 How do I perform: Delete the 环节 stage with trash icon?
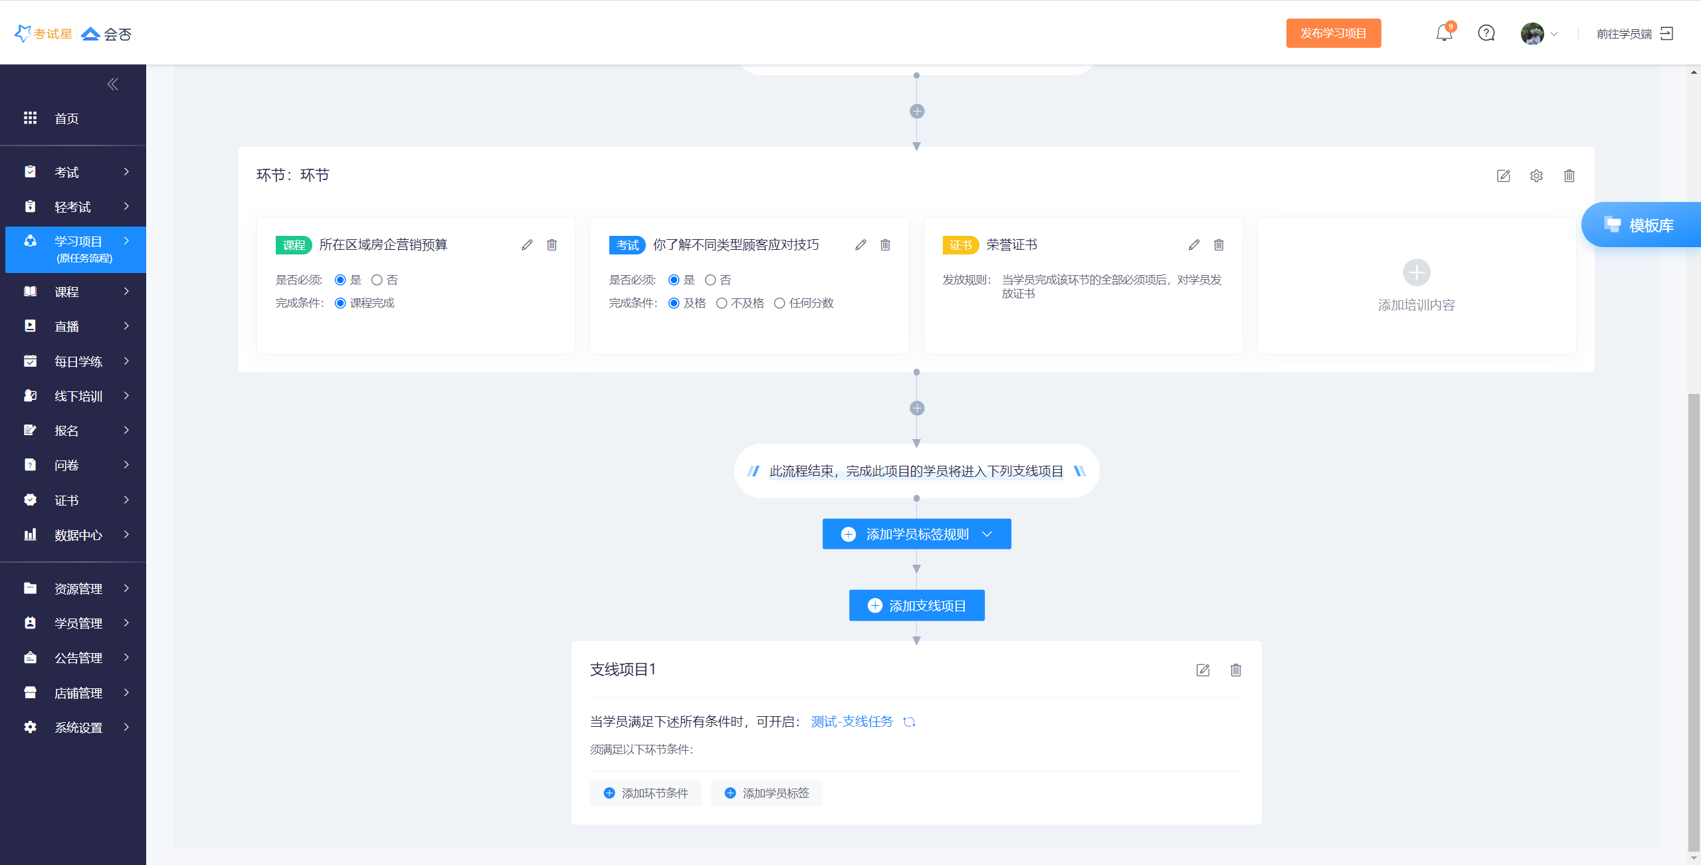[x=1569, y=176]
